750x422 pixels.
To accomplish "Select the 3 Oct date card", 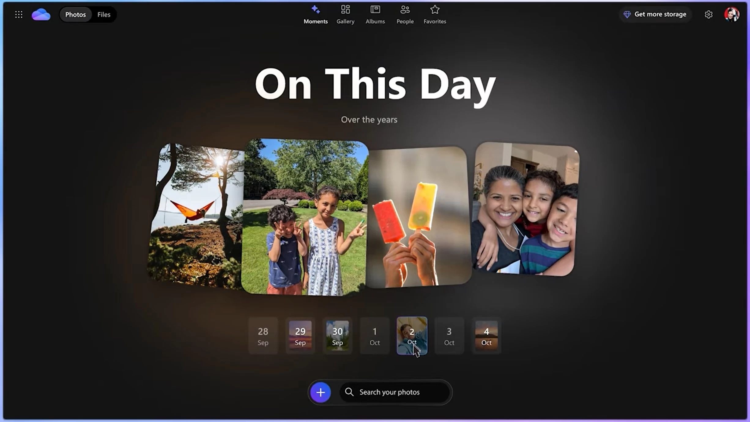I will point(449,336).
